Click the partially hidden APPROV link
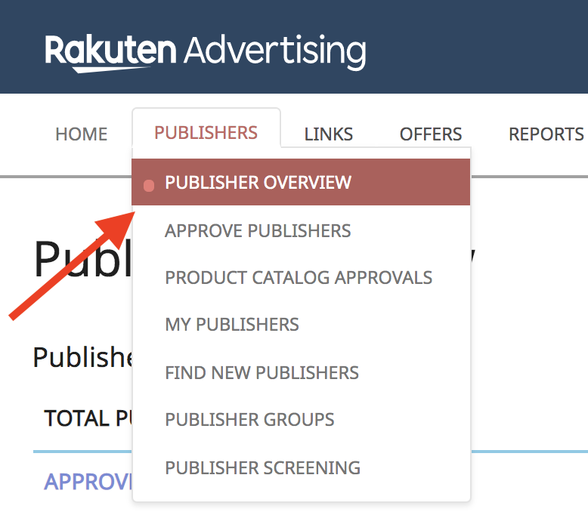 [x=88, y=482]
